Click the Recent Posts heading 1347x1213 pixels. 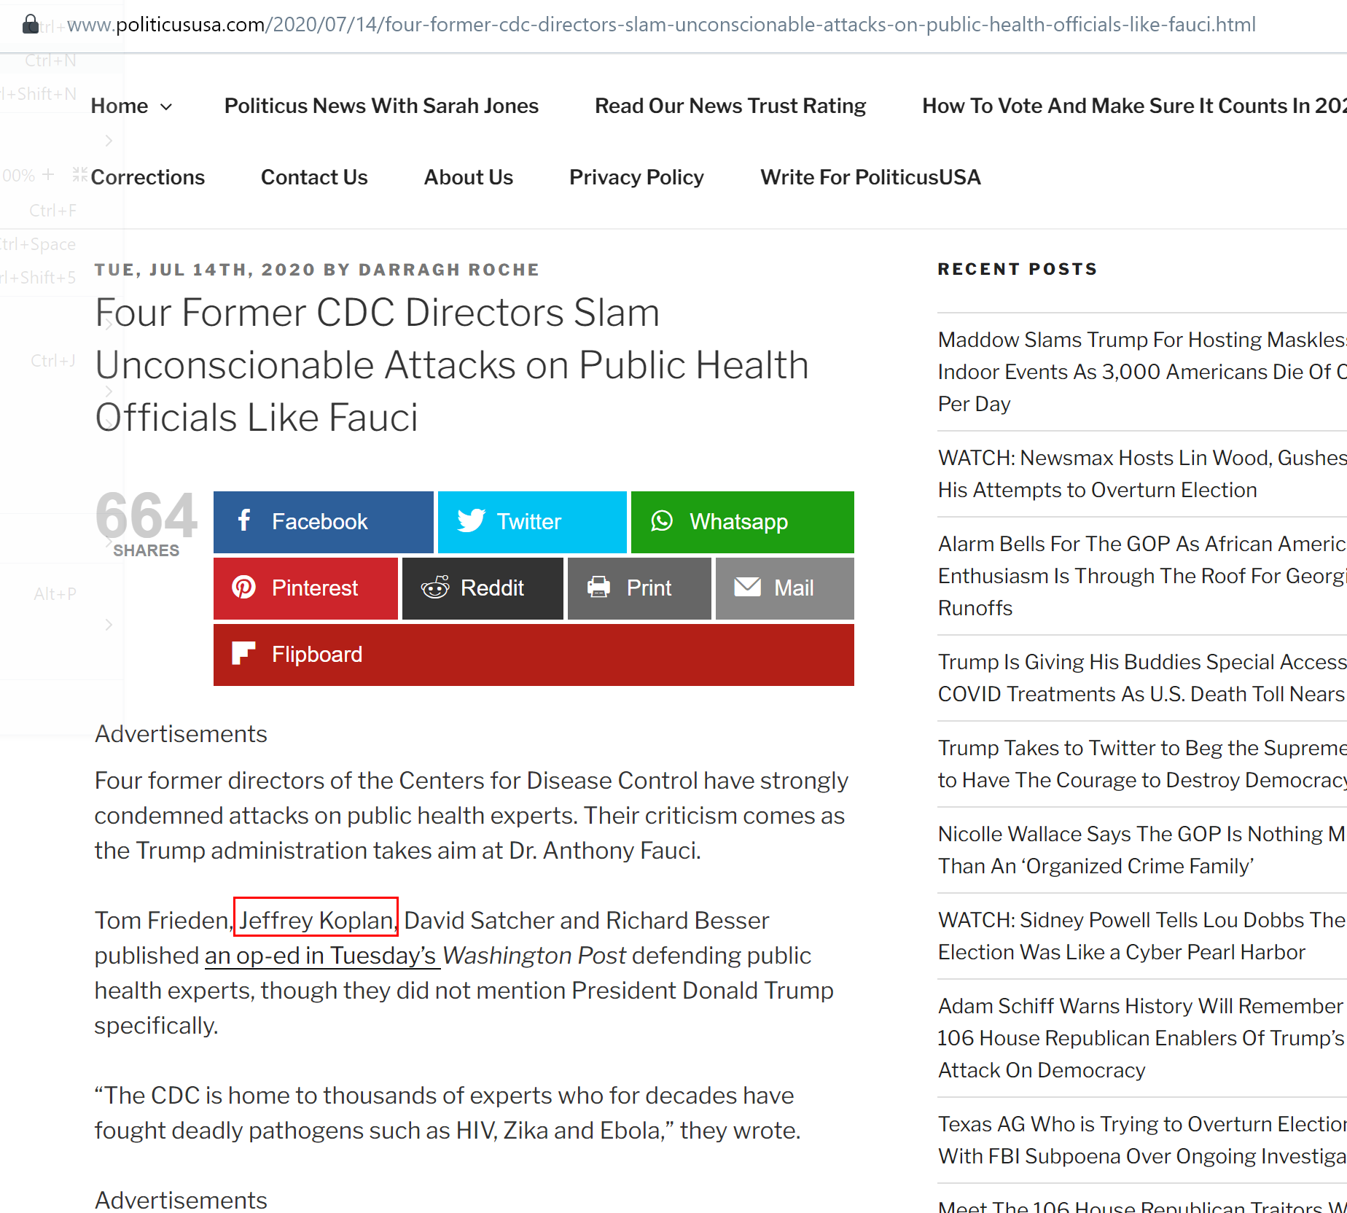point(1018,269)
